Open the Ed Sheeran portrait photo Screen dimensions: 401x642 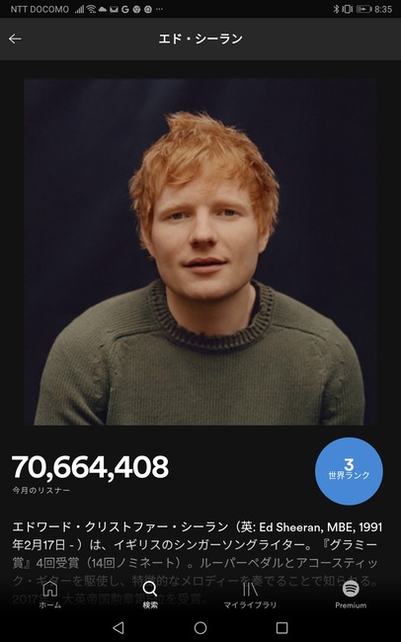200,252
